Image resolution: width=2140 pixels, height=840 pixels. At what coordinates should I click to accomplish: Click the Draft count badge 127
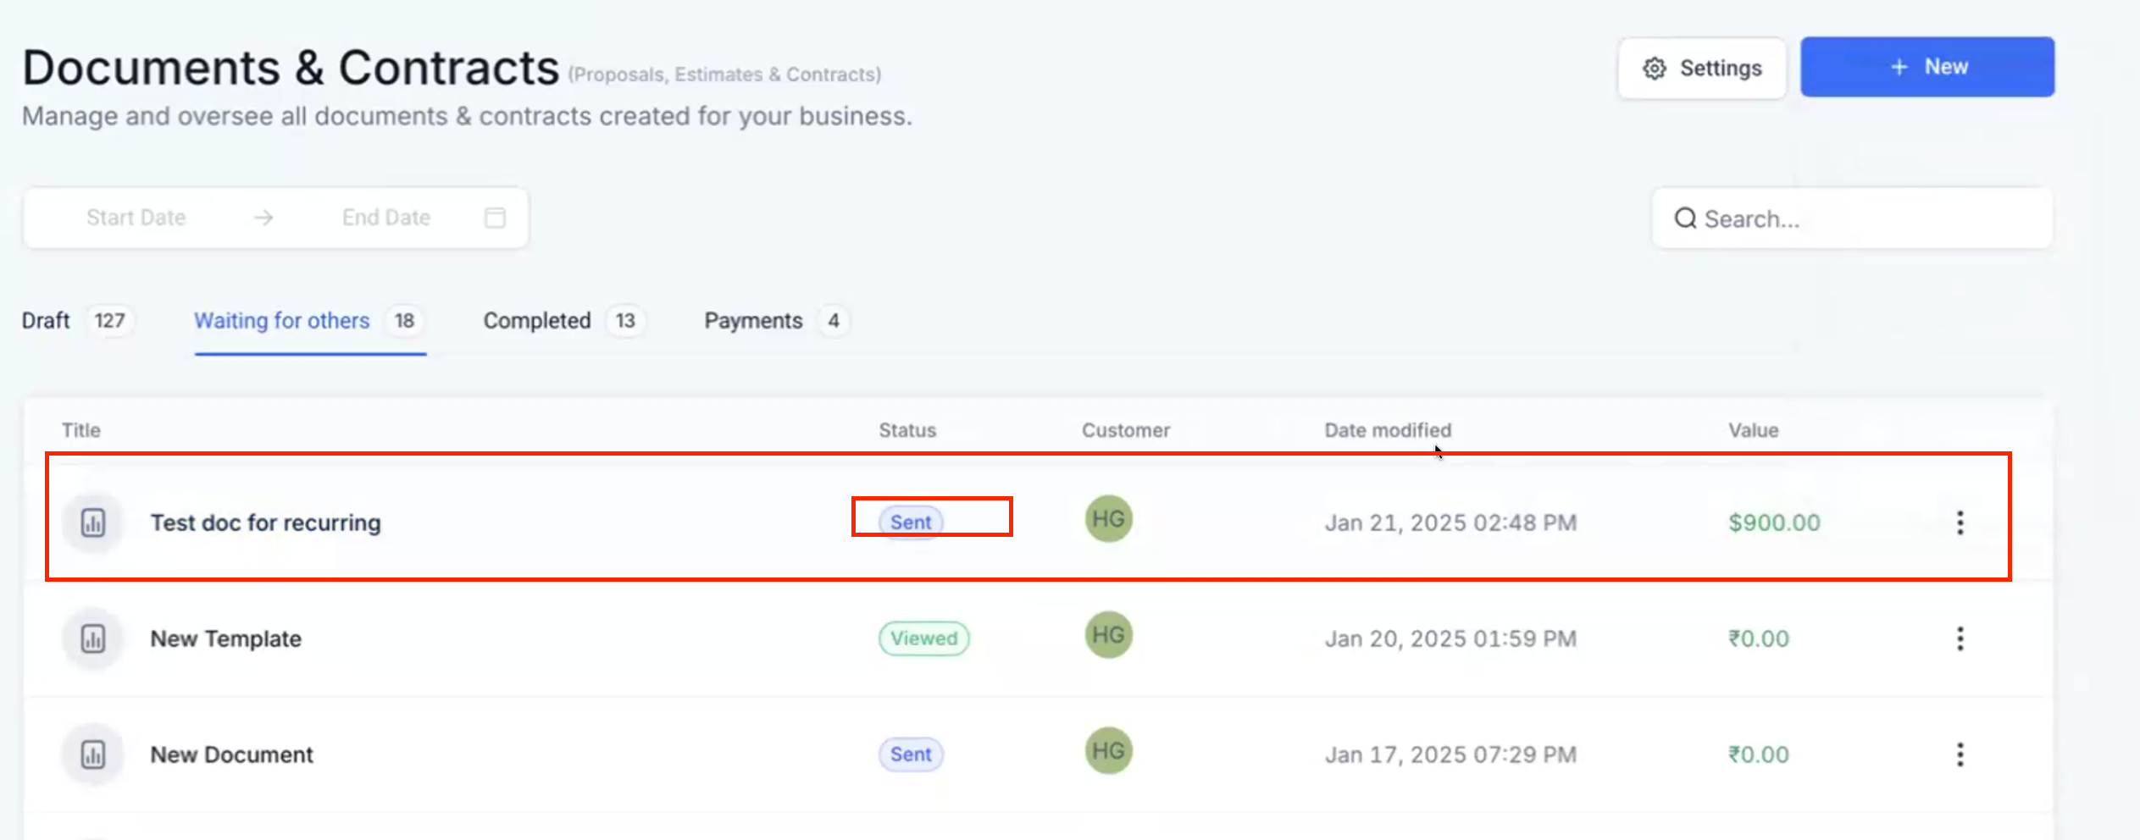point(109,321)
